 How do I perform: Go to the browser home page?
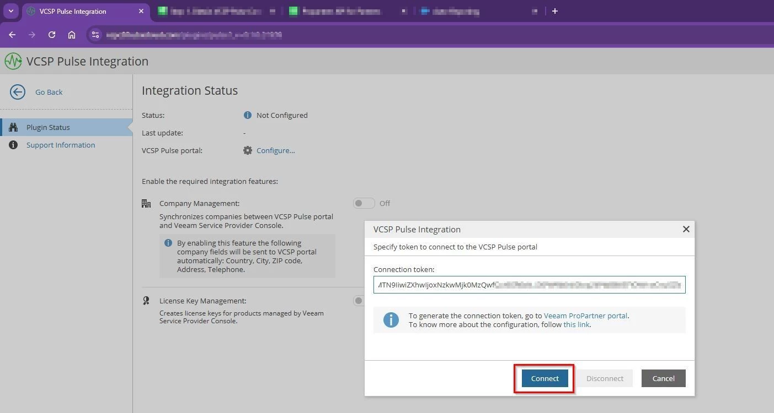click(72, 35)
